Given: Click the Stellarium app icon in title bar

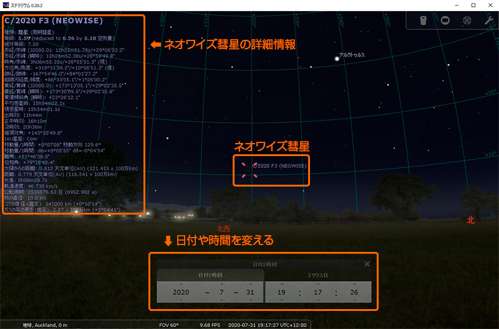Looking at the screenshot, I should point(6,5).
